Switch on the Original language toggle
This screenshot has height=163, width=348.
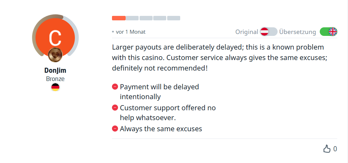268,32
